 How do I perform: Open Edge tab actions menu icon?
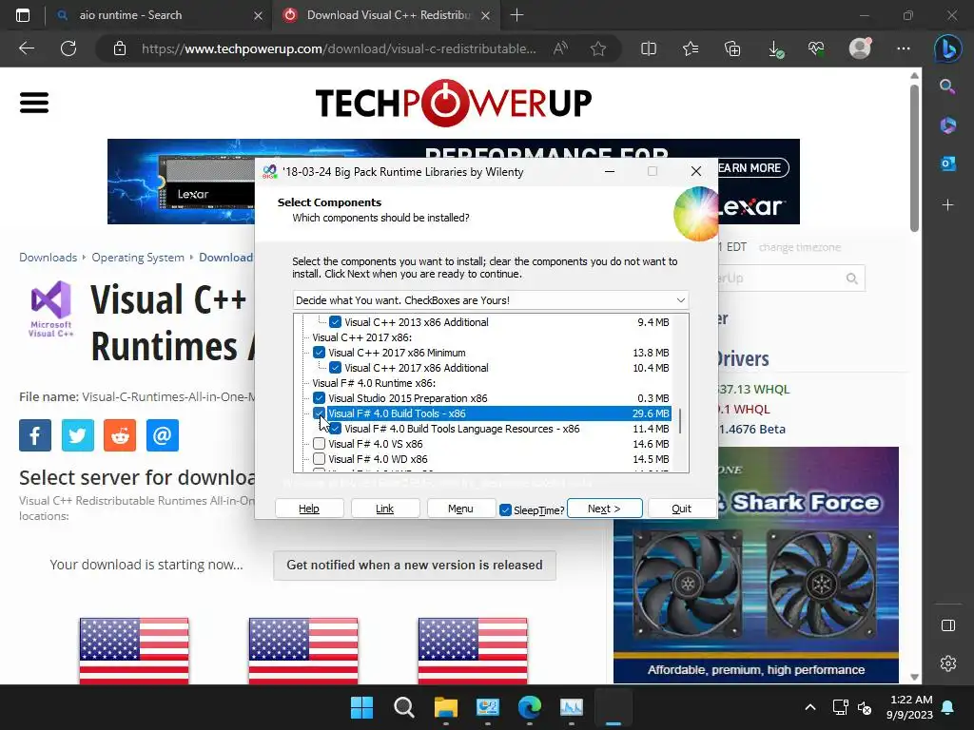[23, 15]
